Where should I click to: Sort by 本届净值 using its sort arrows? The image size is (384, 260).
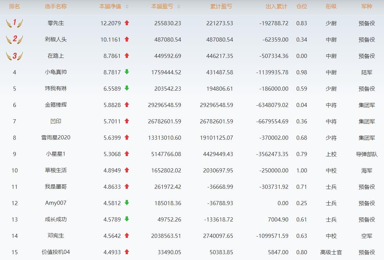pyautogui.click(x=127, y=6)
